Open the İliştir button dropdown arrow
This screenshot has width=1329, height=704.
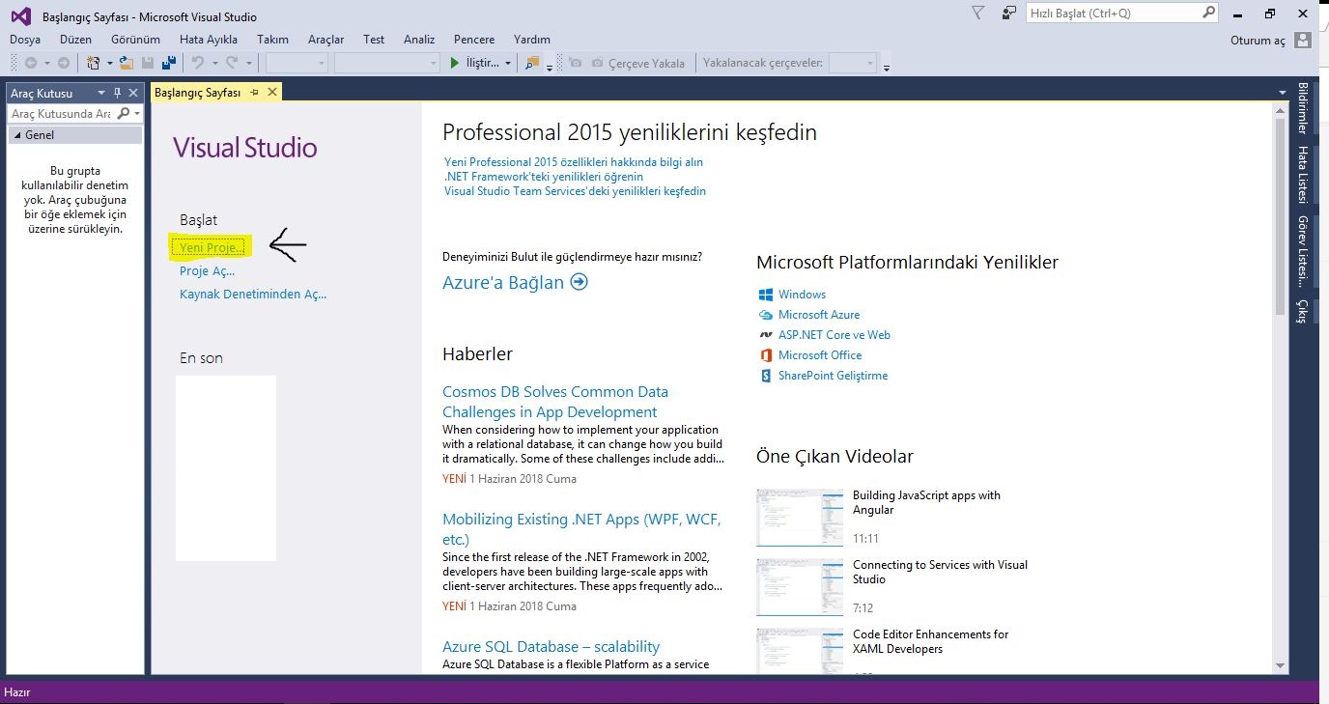[x=509, y=63]
